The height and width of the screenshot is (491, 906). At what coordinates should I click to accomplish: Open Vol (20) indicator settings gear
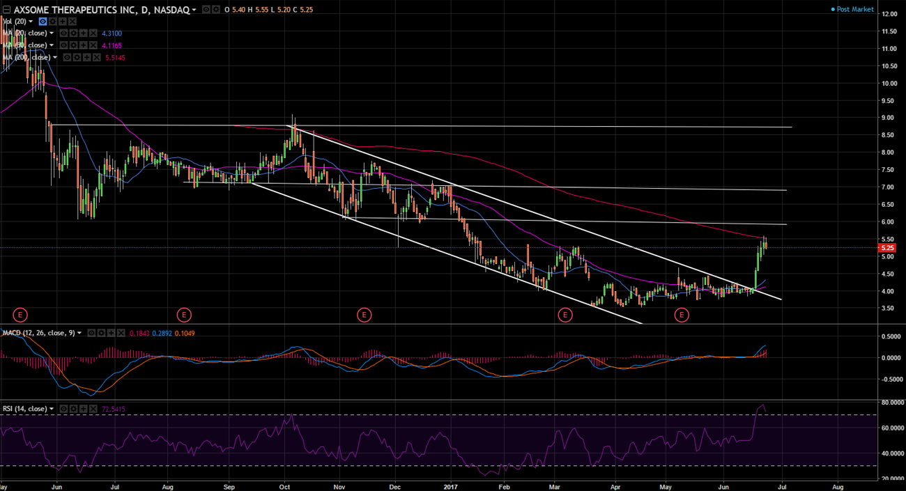(x=52, y=22)
